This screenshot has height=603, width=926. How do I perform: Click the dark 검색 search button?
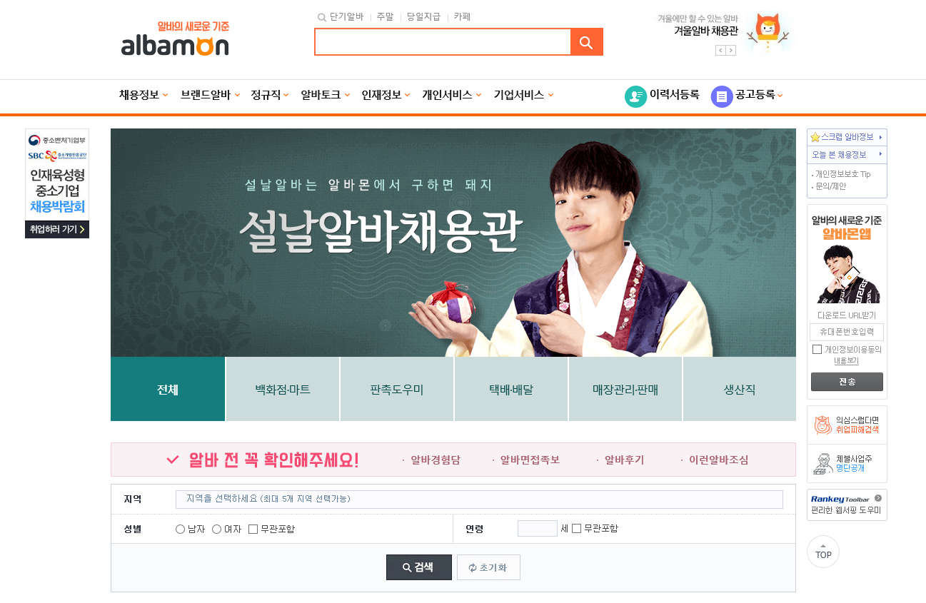pyautogui.click(x=419, y=567)
